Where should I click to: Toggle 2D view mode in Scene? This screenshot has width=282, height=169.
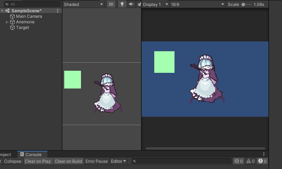coord(111,4)
